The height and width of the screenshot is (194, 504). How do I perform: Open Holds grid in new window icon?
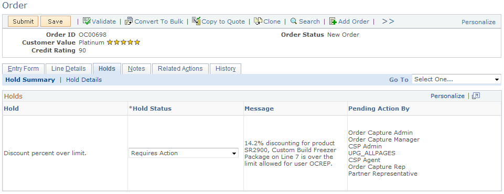tap(476, 96)
